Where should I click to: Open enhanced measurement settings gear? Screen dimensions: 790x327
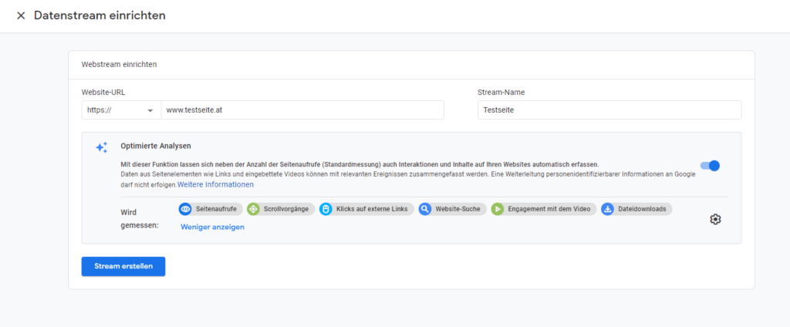[x=715, y=219]
